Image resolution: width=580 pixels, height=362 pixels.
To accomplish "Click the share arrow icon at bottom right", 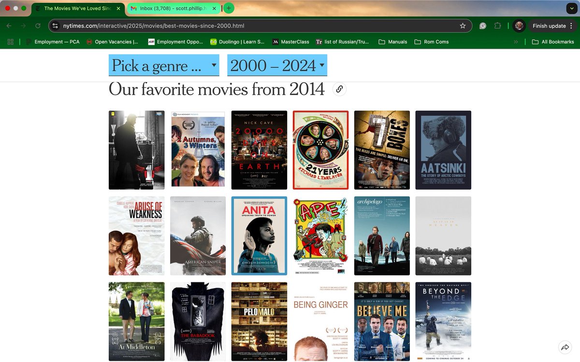I will click(565, 347).
